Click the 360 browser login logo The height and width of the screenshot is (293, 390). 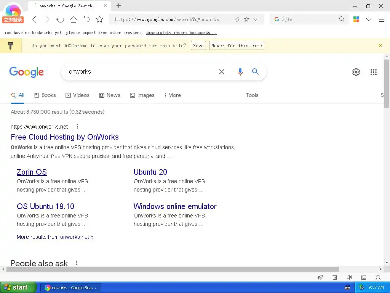click(x=13, y=14)
